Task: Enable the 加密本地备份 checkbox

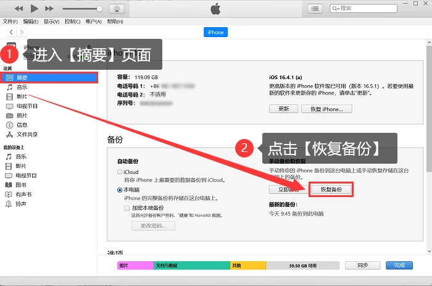Action: 127,208
